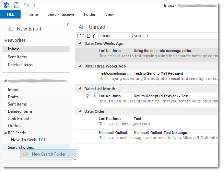Click the New Email envelope icon

point(11,28)
